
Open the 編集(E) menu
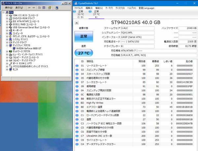point(89,8)
